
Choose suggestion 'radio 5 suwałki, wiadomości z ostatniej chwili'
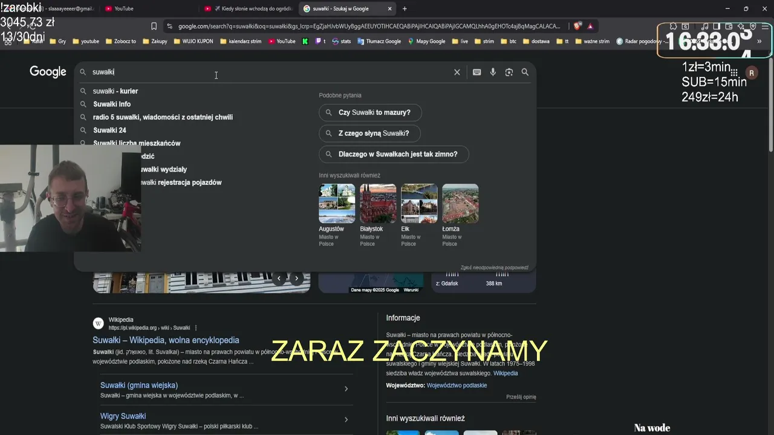[x=163, y=117]
